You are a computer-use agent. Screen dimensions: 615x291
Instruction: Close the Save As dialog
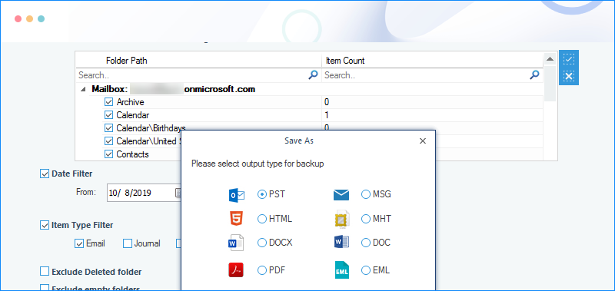pyautogui.click(x=422, y=141)
